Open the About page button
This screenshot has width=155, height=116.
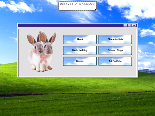click(x=80, y=39)
